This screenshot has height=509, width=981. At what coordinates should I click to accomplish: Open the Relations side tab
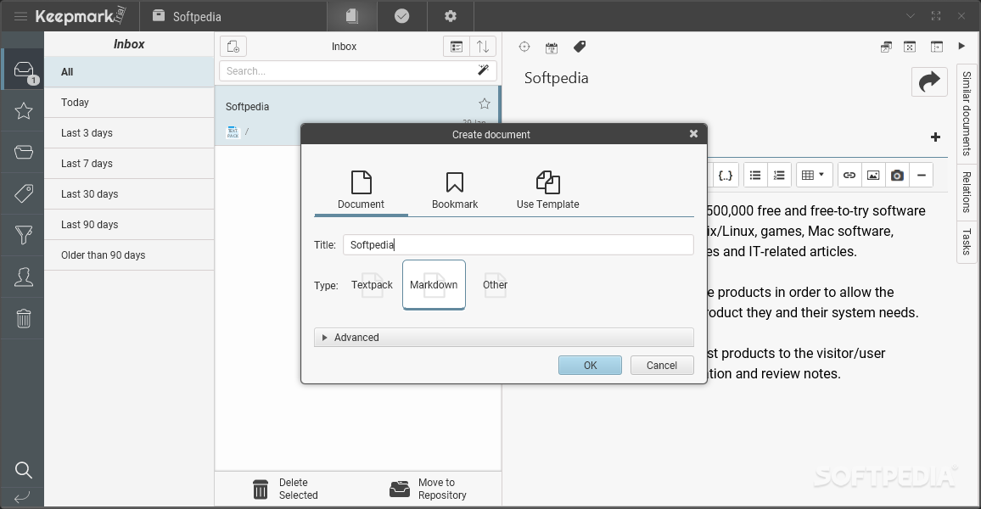pos(967,192)
